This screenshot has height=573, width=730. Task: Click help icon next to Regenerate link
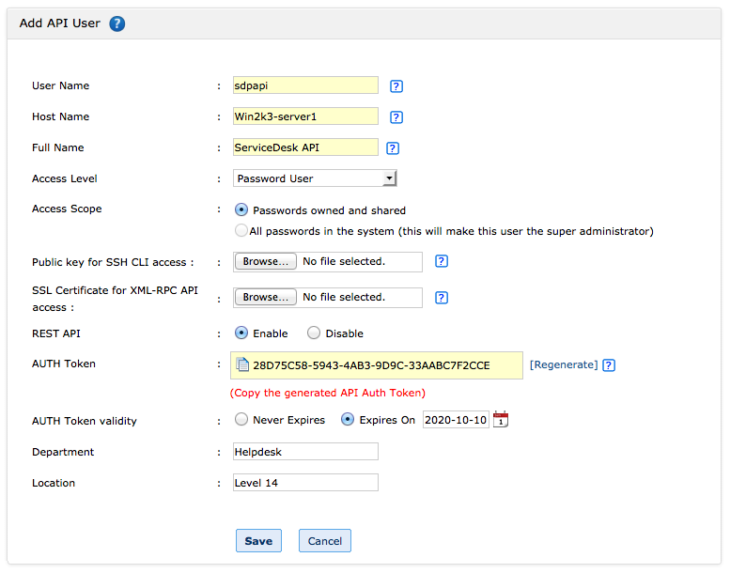(x=609, y=365)
